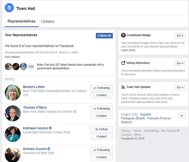Image resolution: width=189 pixels, height=162 pixels.
Task: Click 'Governor of New York' text under Andrew Cuomo
Action: tap(39, 153)
